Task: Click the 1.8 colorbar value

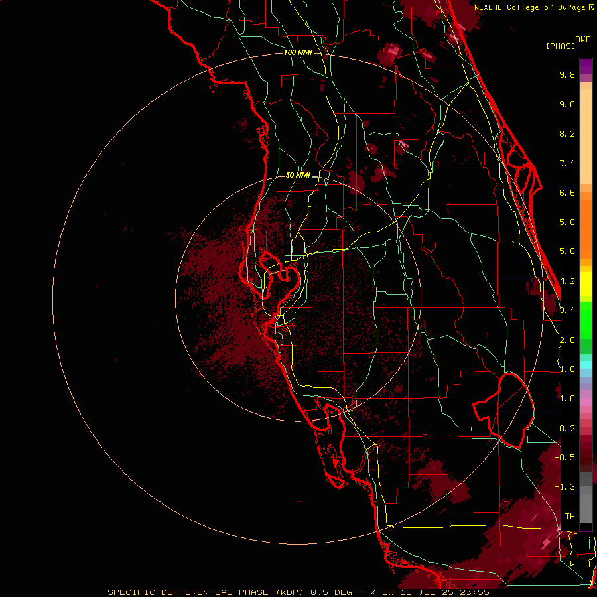Action: [x=568, y=369]
